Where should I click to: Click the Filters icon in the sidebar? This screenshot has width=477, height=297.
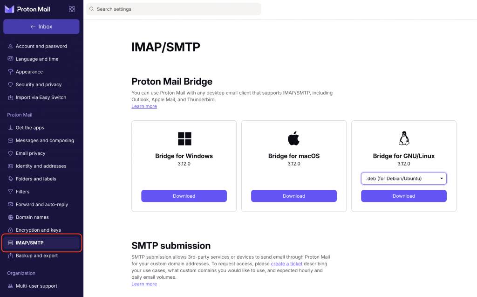tap(10, 192)
